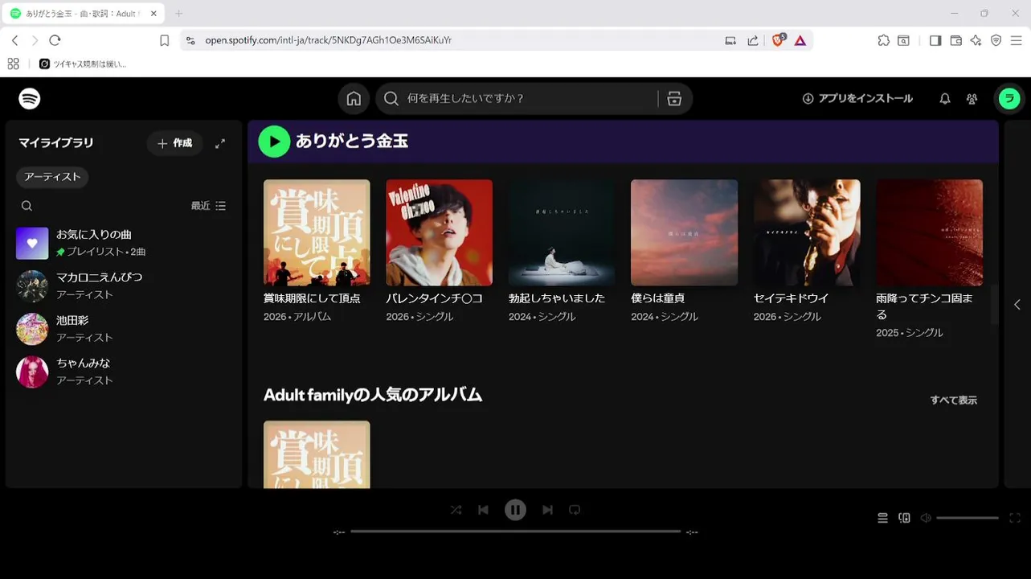Open the friends activity icon
The height and width of the screenshot is (579, 1031).
point(972,99)
